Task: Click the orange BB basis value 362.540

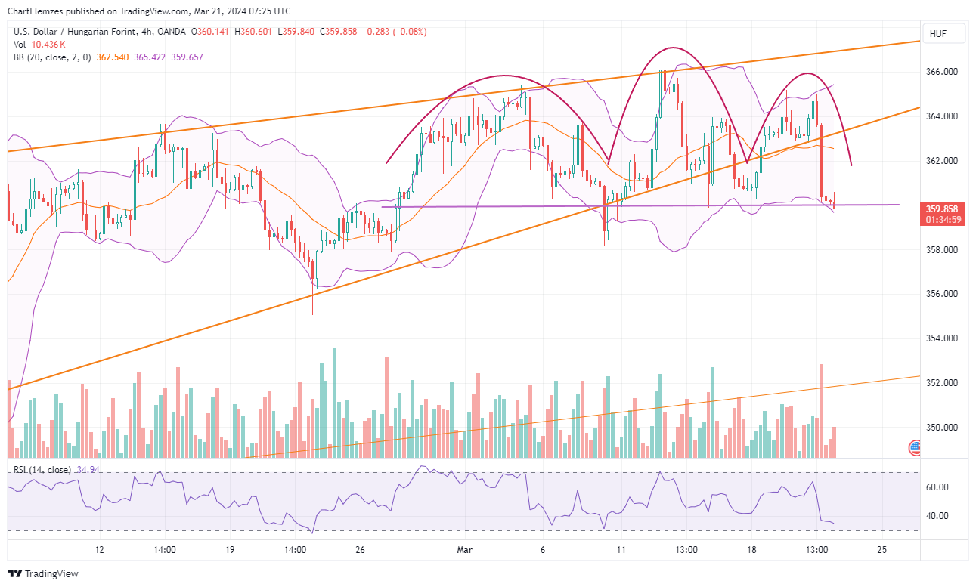Action: coord(115,57)
